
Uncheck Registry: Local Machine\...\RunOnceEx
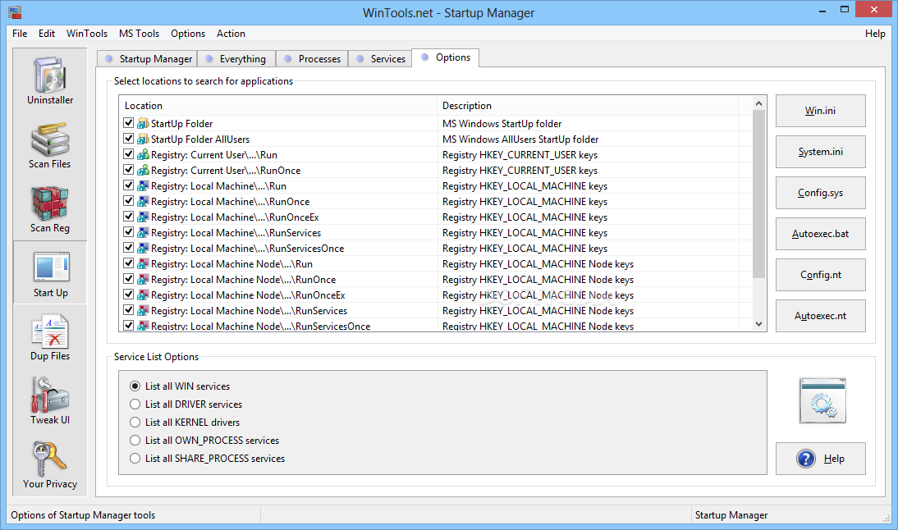pyautogui.click(x=128, y=217)
